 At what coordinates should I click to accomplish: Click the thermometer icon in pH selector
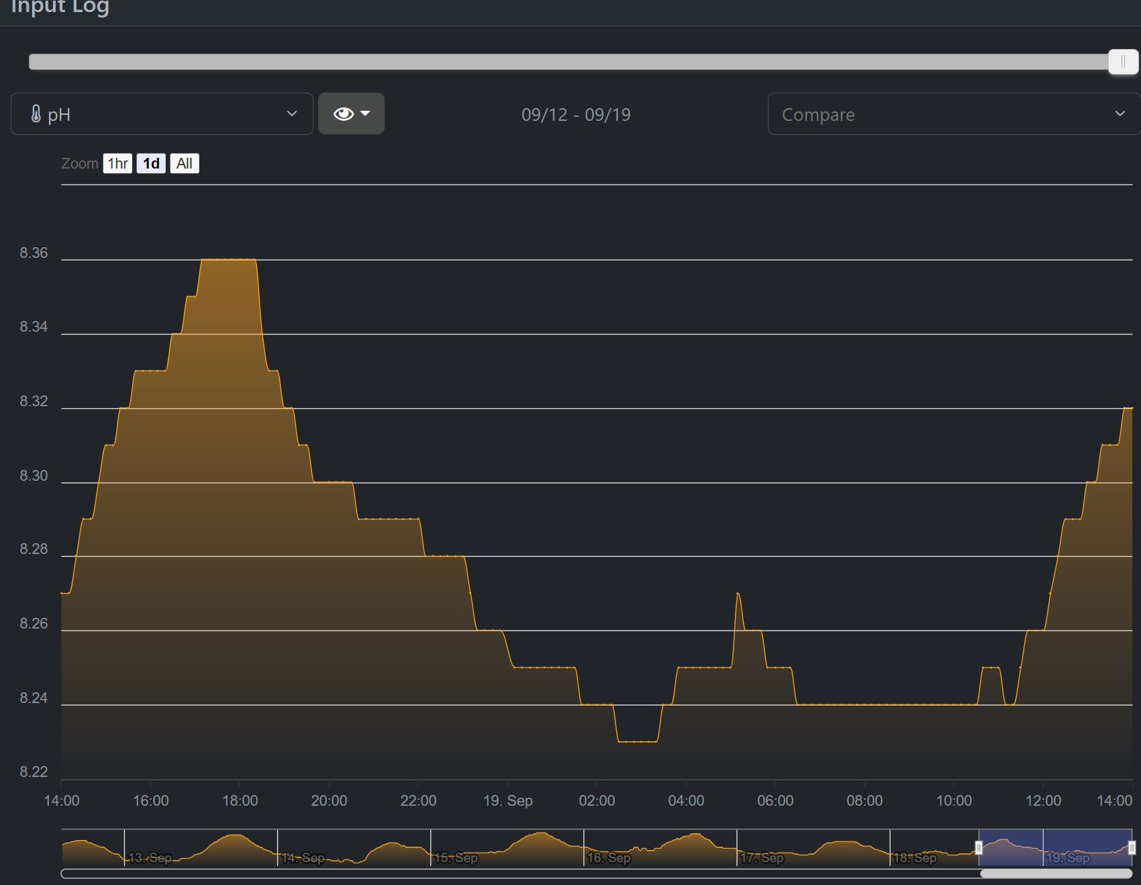pos(36,114)
